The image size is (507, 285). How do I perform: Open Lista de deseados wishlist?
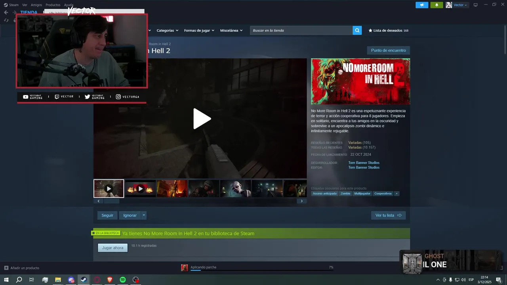[x=388, y=30]
